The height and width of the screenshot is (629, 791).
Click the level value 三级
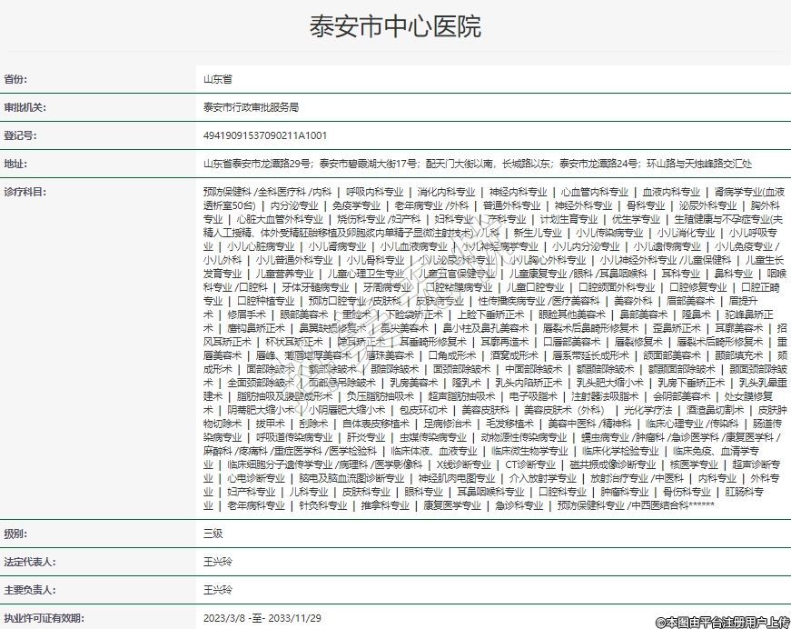[x=213, y=534]
